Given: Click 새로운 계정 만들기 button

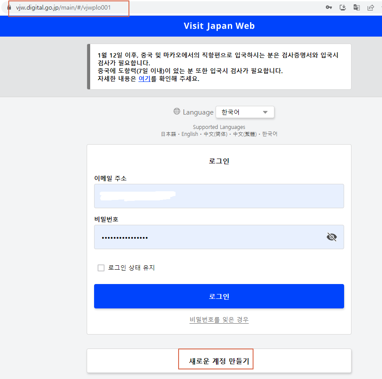Looking at the screenshot, I should point(219,361).
